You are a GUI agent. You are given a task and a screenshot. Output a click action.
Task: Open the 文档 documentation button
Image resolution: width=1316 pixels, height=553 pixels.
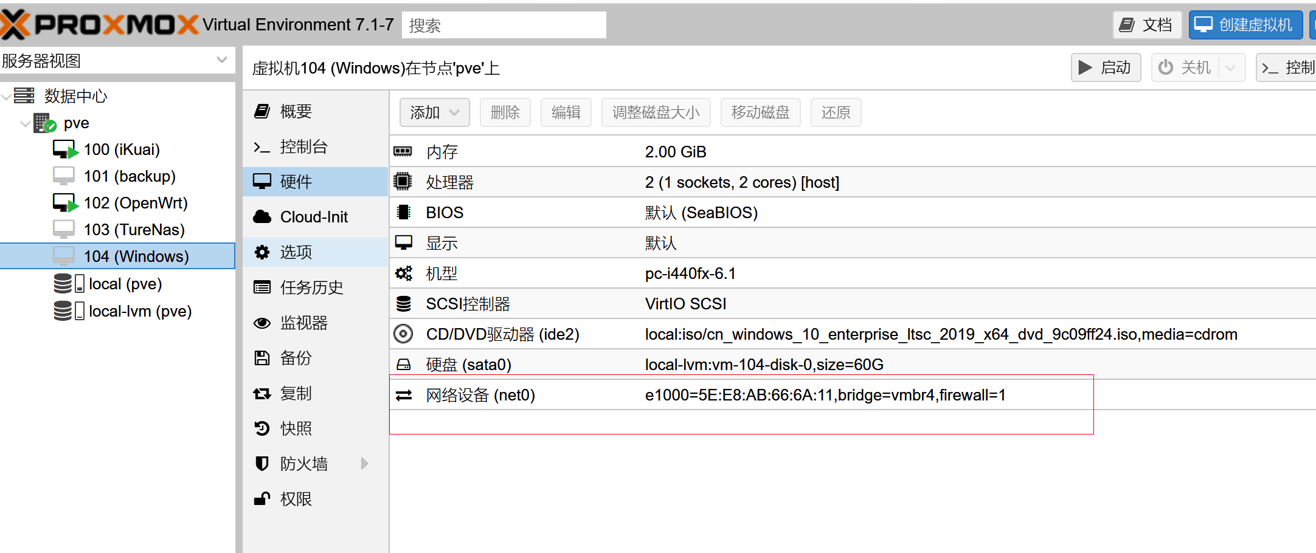(1147, 25)
